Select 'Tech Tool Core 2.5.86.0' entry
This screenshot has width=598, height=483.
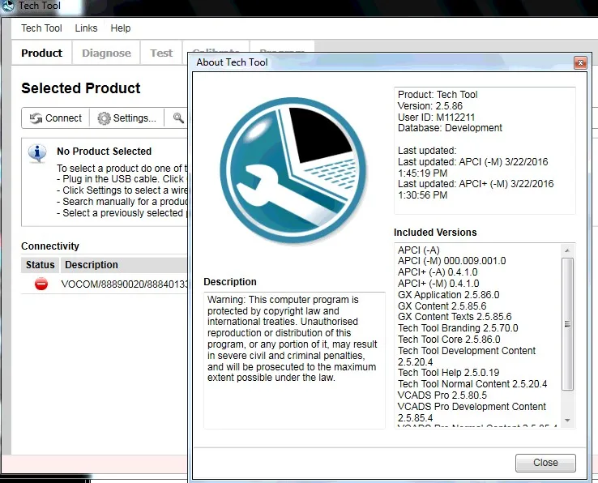(449, 340)
